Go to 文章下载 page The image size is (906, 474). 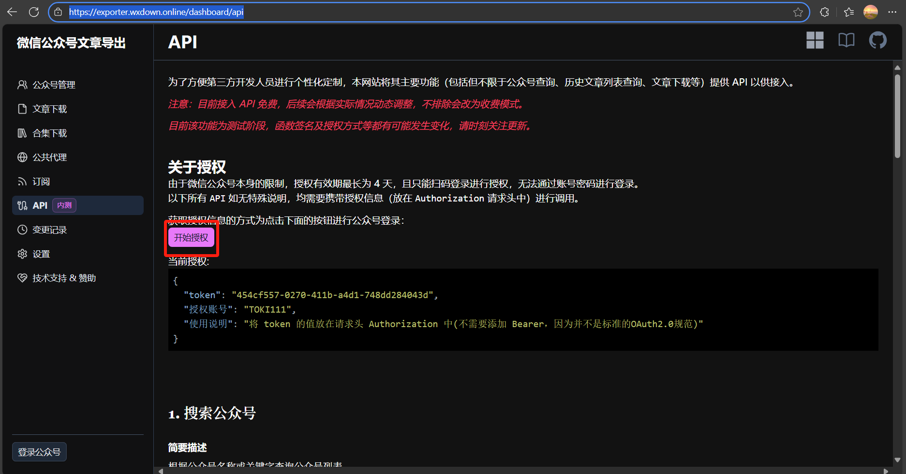pos(78,109)
